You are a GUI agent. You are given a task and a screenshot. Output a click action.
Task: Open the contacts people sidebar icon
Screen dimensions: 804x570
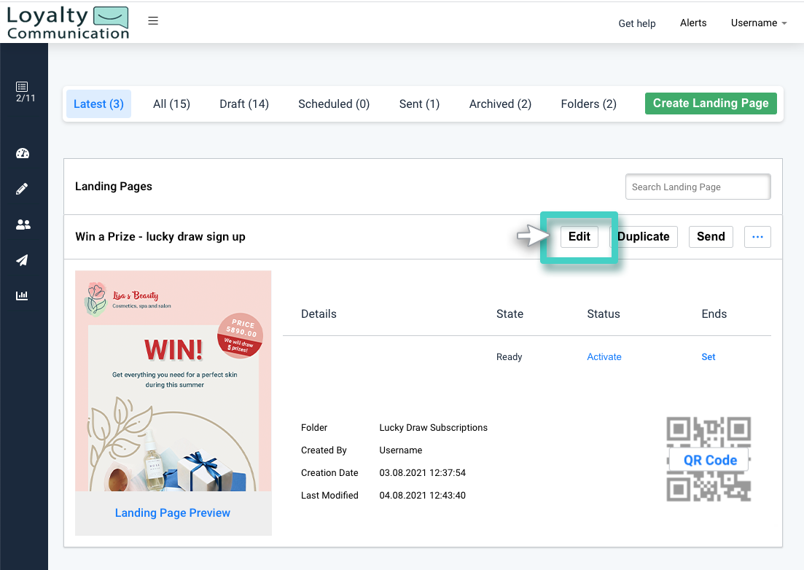(23, 225)
